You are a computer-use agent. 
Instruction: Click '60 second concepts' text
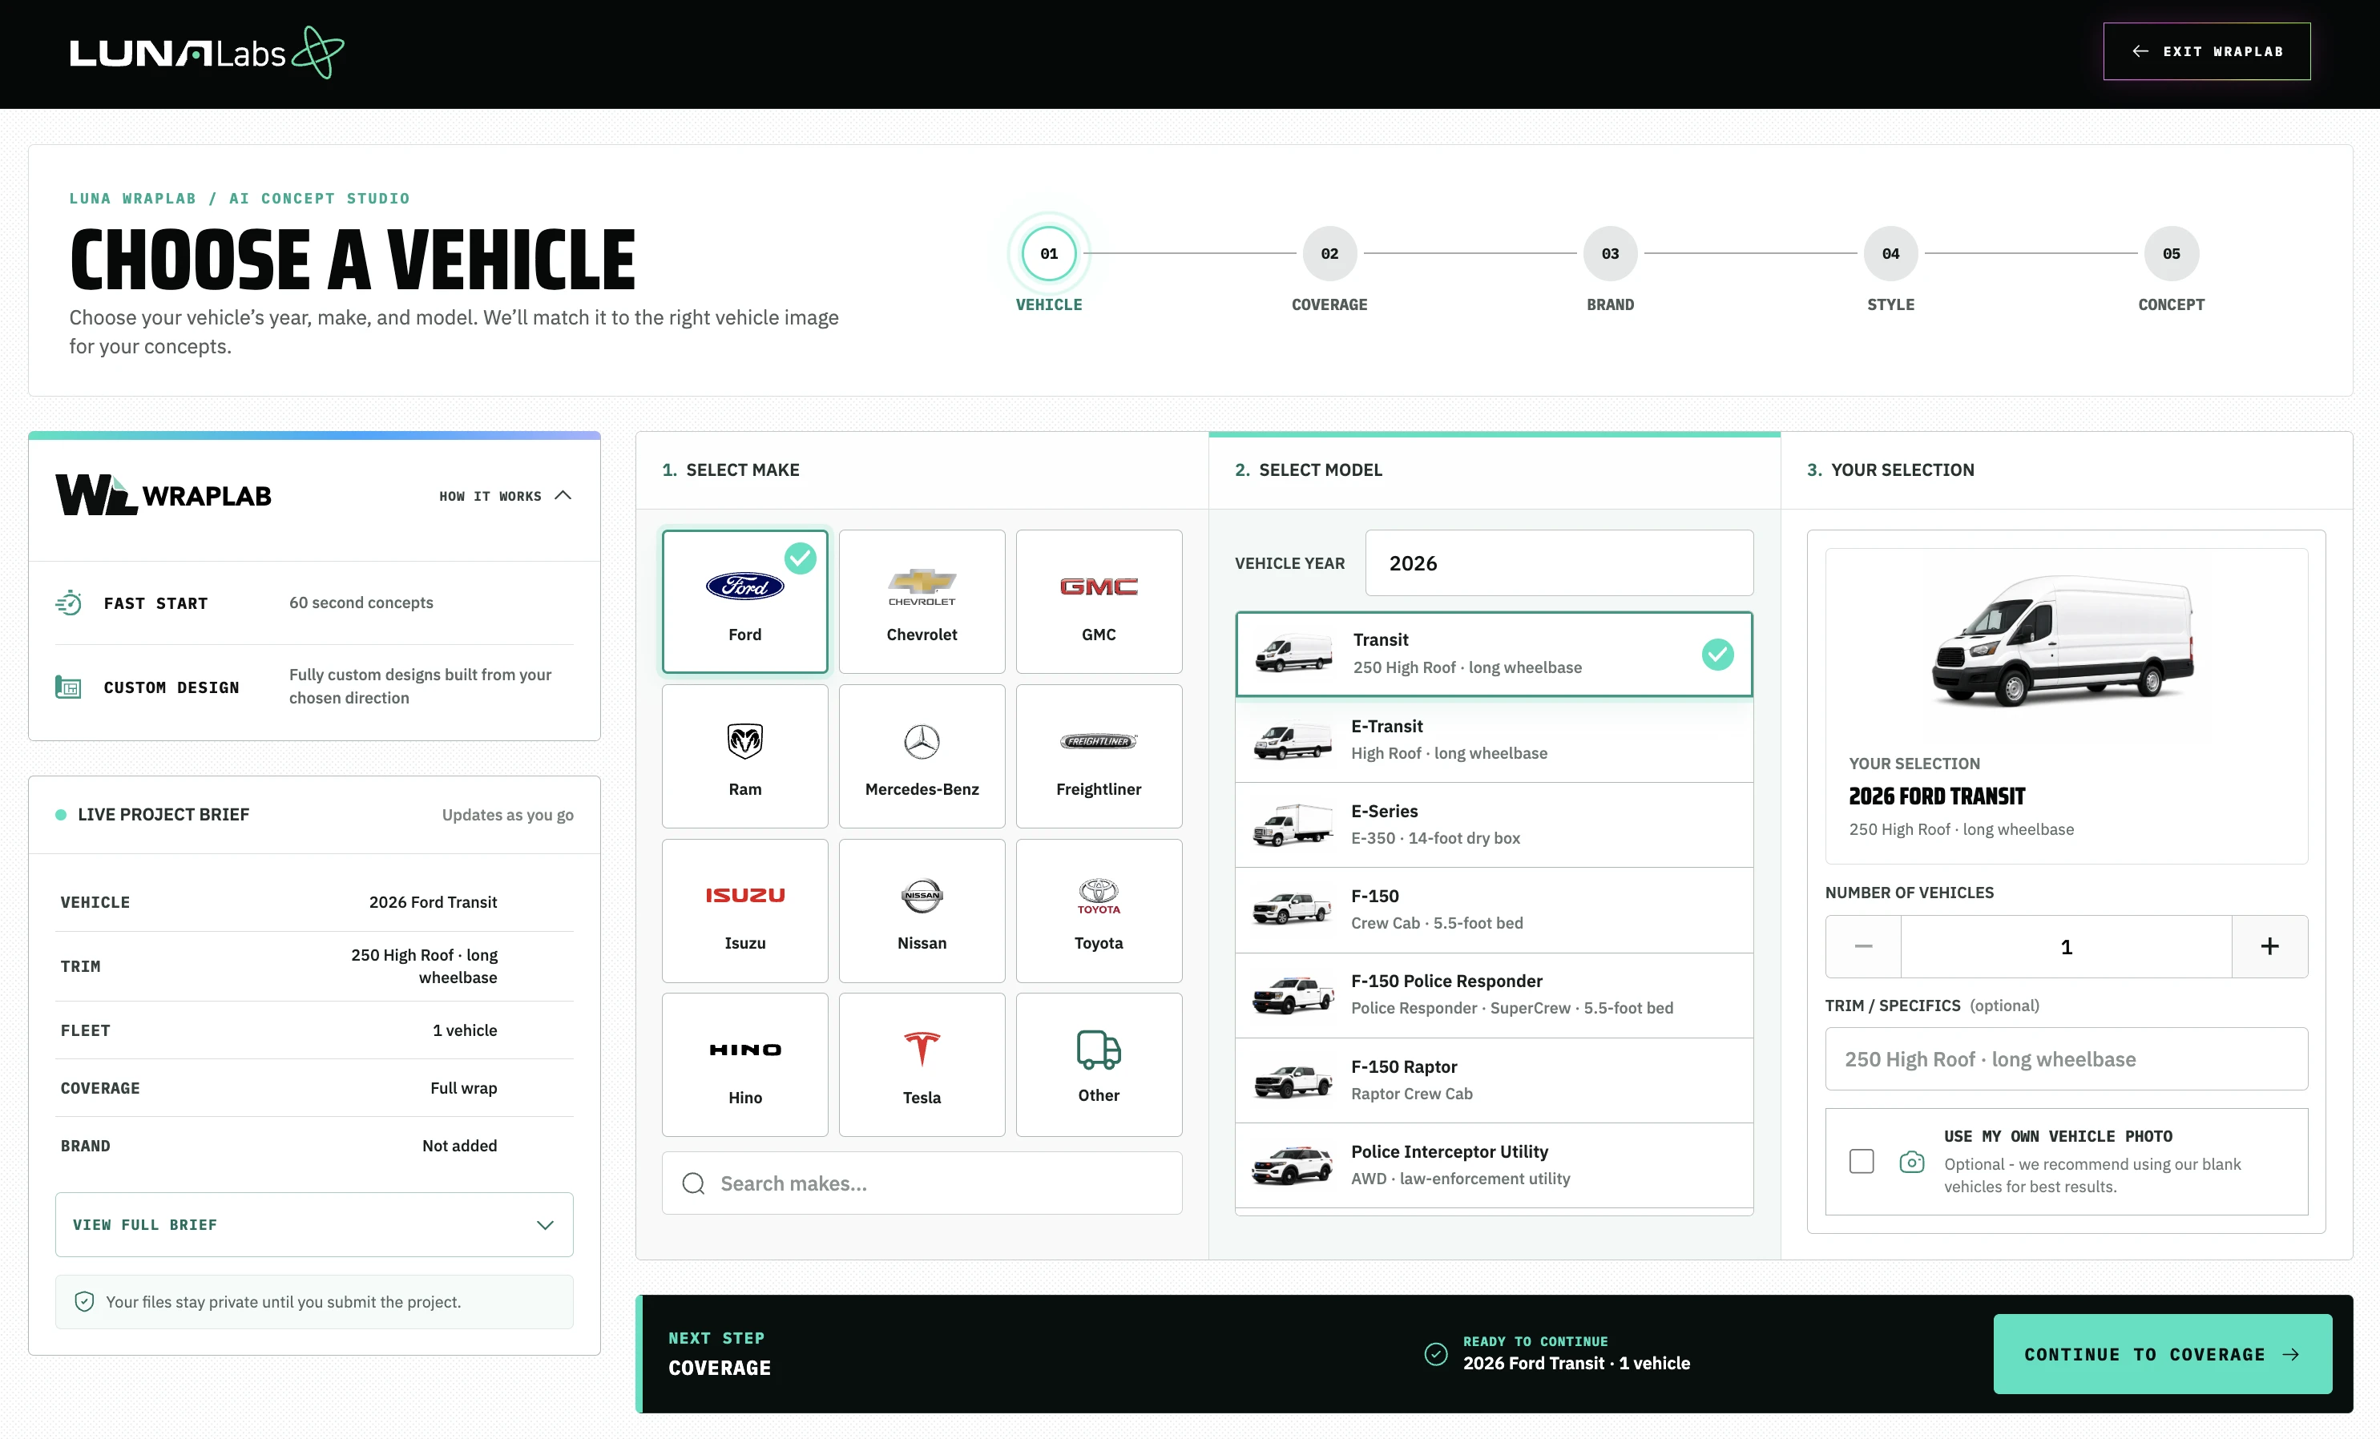[x=361, y=603]
